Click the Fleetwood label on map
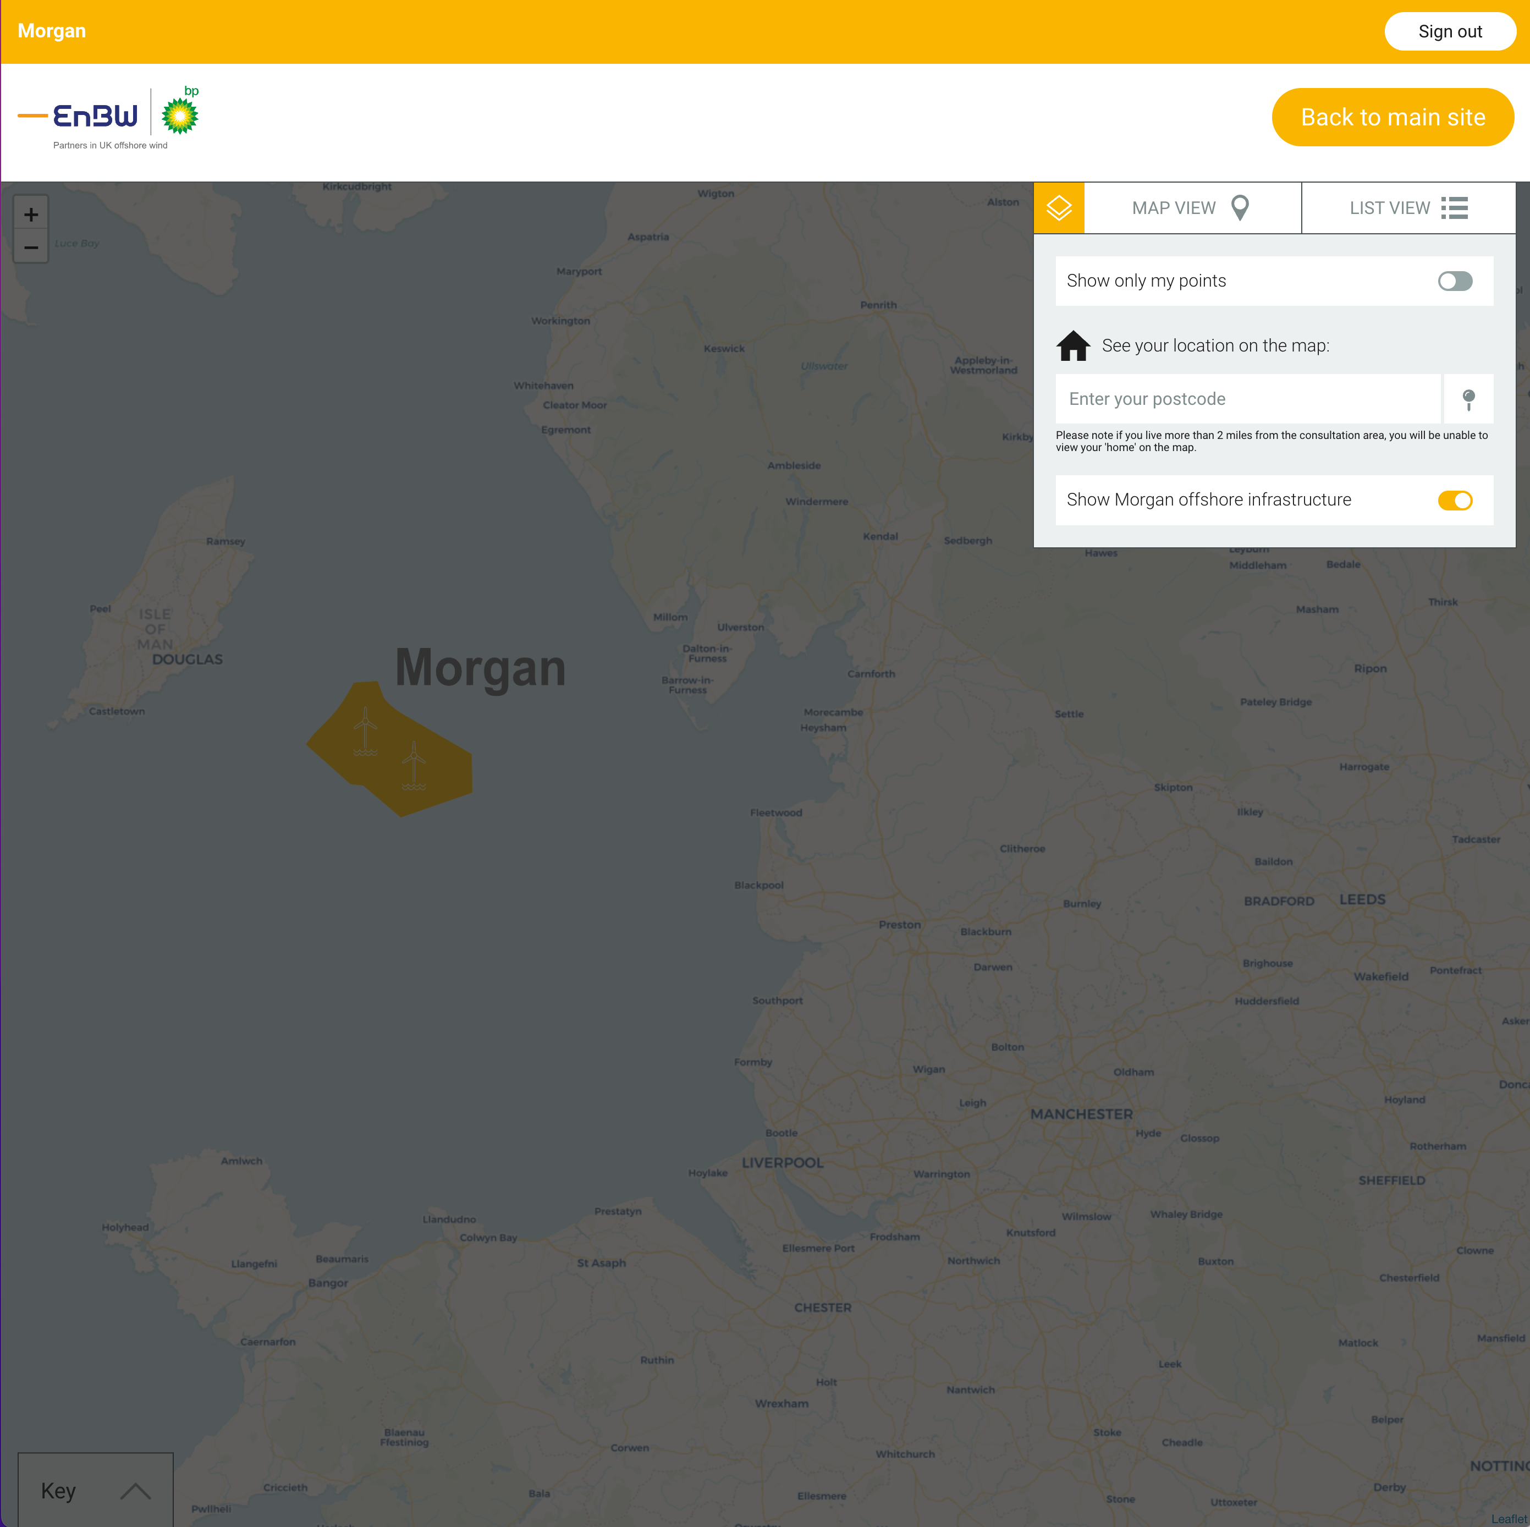The width and height of the screenshot is (1530, 1527). pos(776,812)
